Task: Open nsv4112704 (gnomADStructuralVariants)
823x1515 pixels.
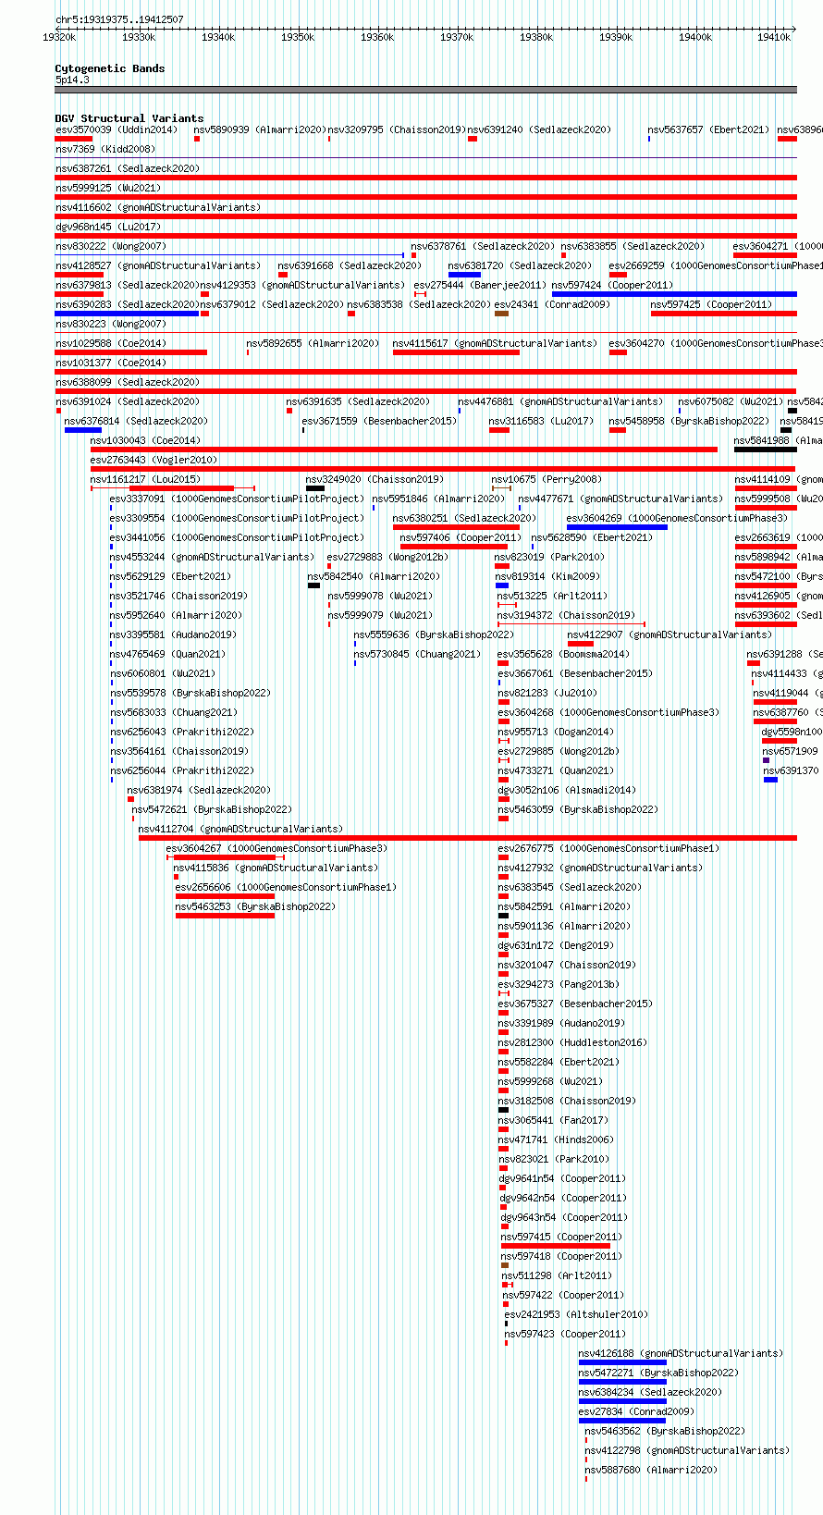Action: [241, 829]
